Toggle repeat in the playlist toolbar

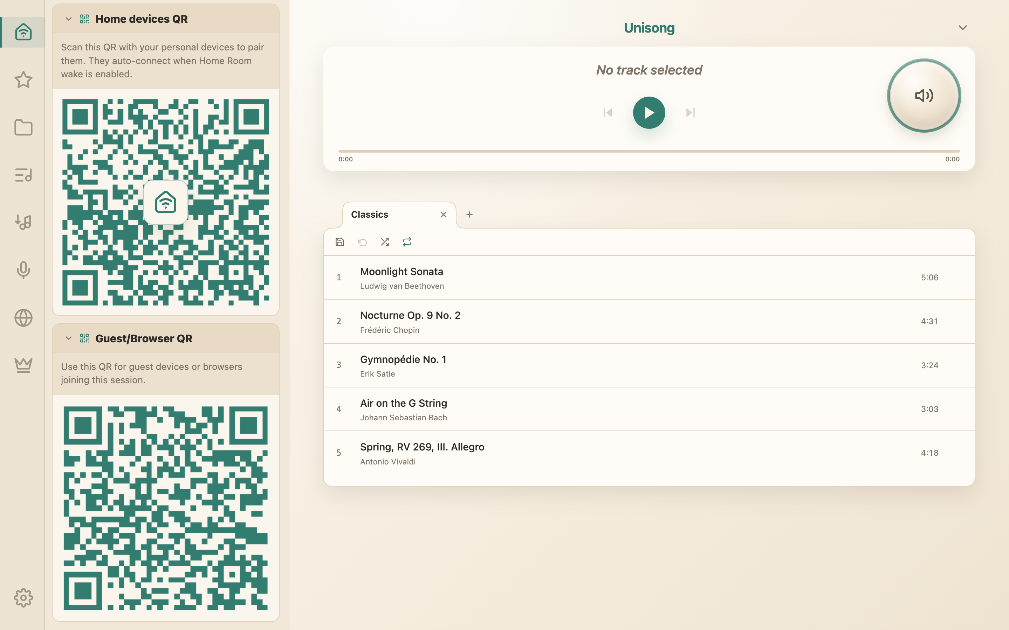[407, 242]
